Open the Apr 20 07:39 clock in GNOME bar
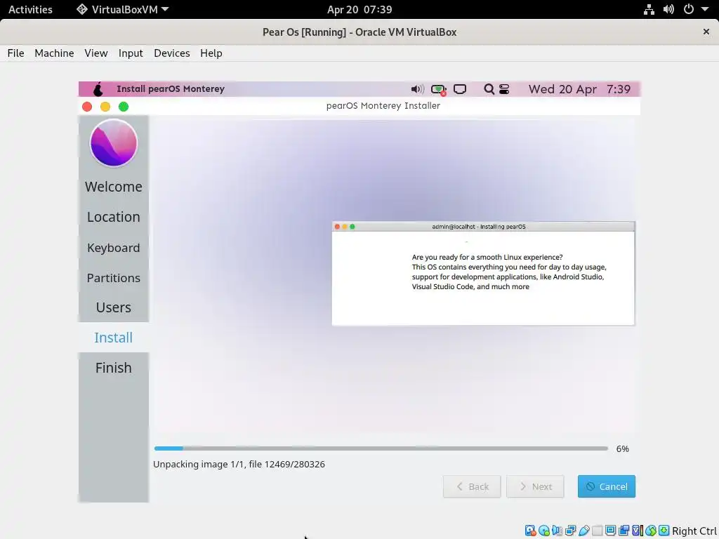This screenshot has height=539, width=719. coord(359,10)
